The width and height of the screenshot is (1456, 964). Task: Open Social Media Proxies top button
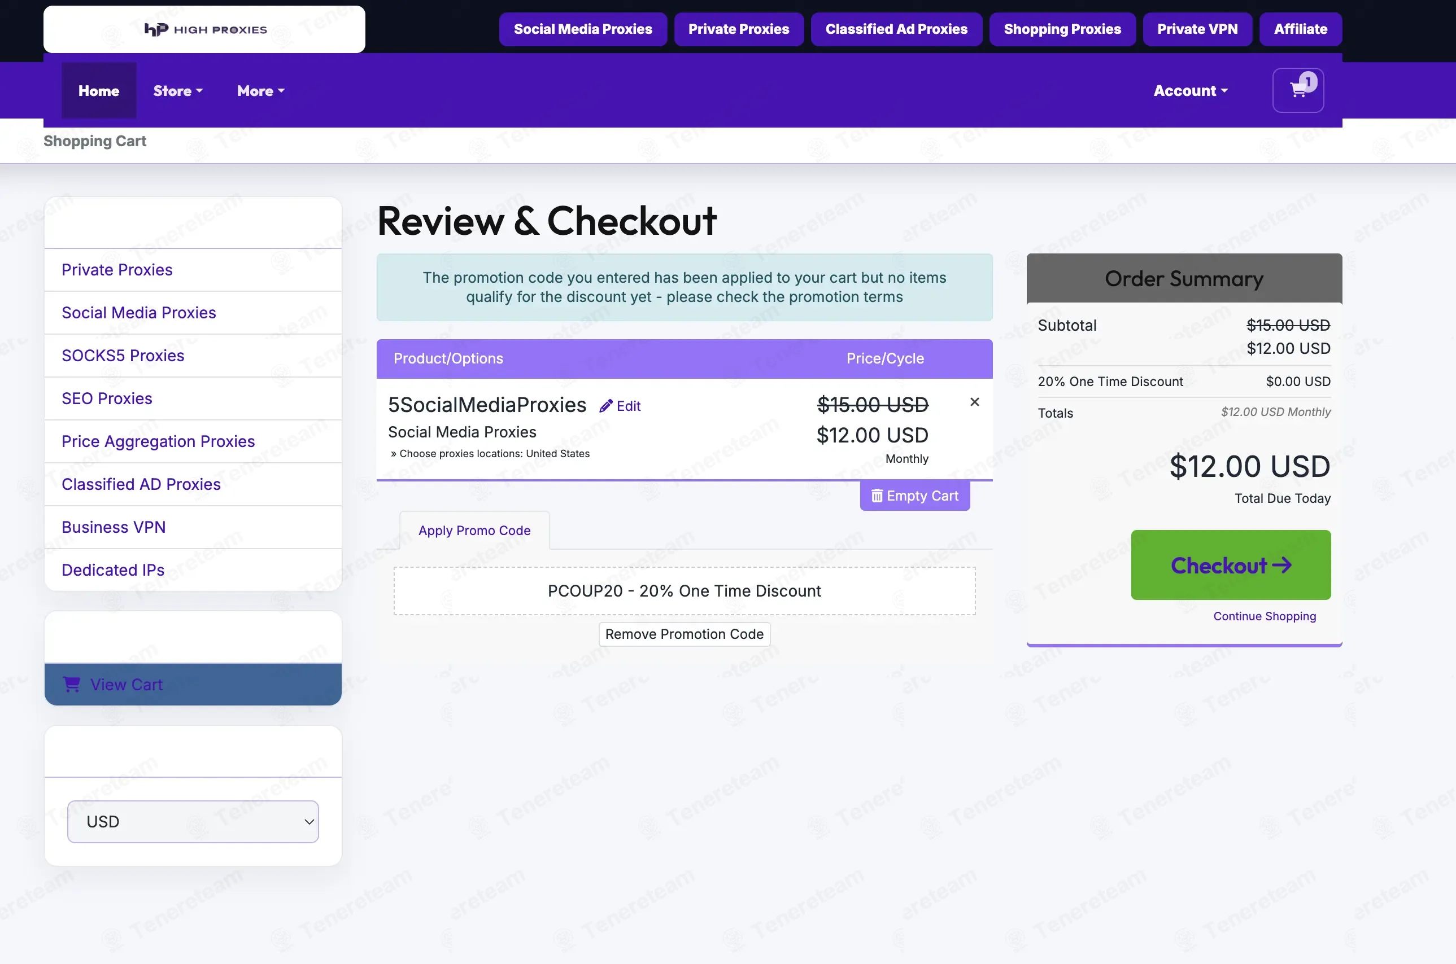tap(582, 29)
